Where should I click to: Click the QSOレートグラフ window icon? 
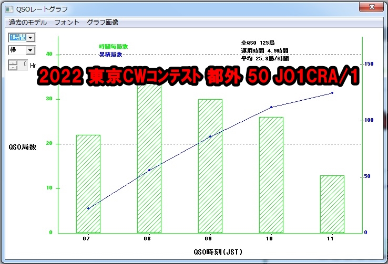[x=8, y=8]
